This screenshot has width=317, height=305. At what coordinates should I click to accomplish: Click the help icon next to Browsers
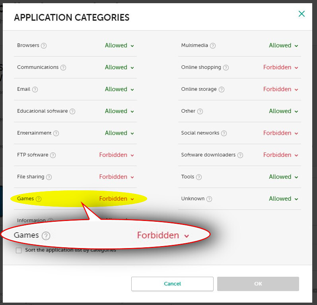44,46
